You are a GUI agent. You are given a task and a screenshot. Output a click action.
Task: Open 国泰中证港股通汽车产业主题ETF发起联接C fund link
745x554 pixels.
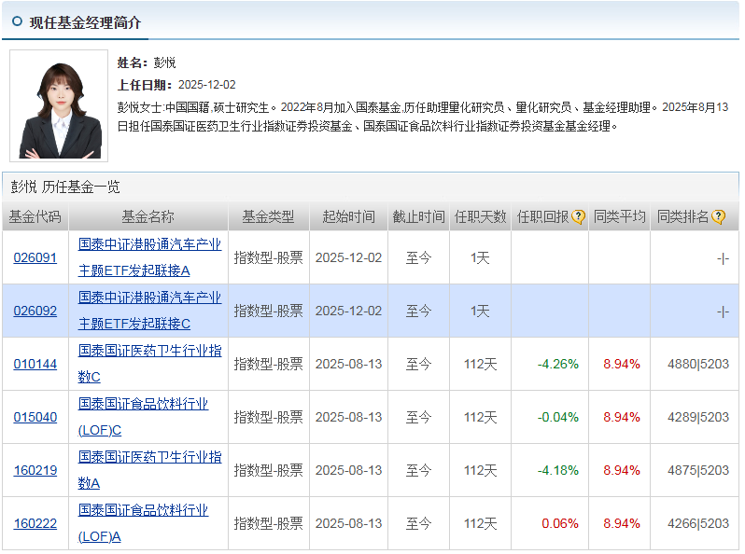pyautogui.click(x=149, y=311)
